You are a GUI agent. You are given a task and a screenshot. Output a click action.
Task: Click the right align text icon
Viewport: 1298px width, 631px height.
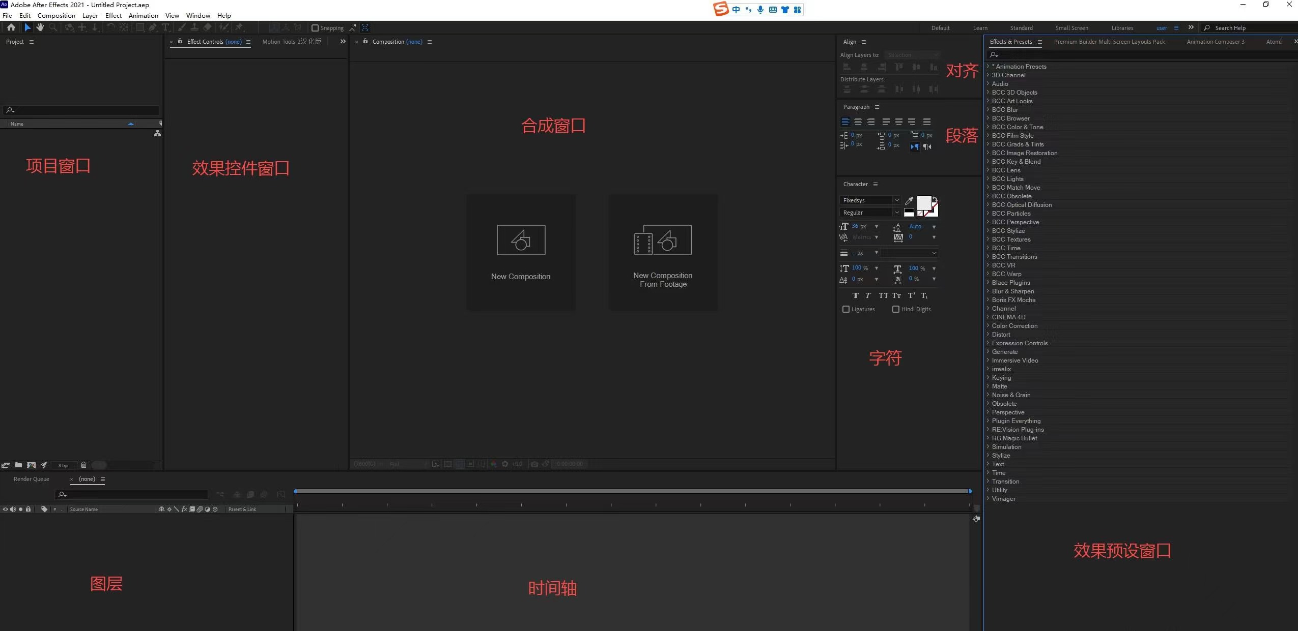point(871,121)
